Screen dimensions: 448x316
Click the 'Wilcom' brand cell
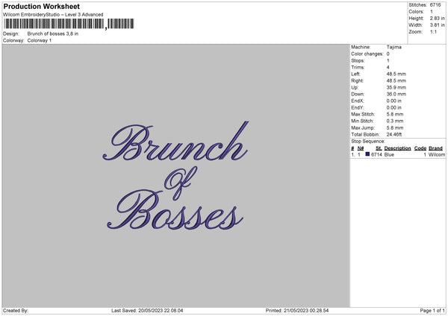pos(437,154)
